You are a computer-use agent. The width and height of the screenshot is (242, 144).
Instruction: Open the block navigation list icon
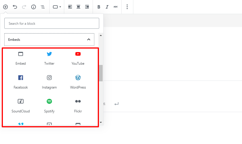click(43, 7)
